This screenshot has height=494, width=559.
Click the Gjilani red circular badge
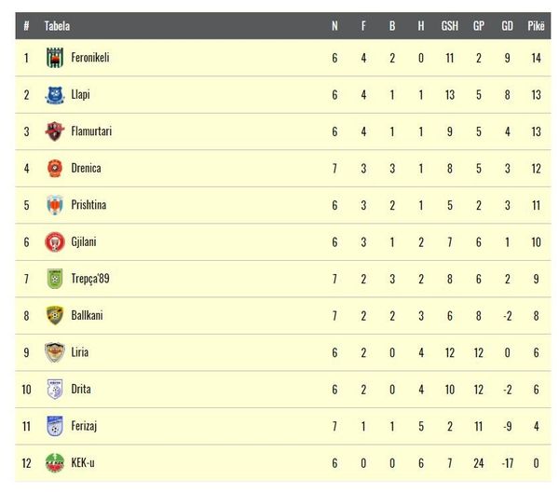click(x=55, y=241)
